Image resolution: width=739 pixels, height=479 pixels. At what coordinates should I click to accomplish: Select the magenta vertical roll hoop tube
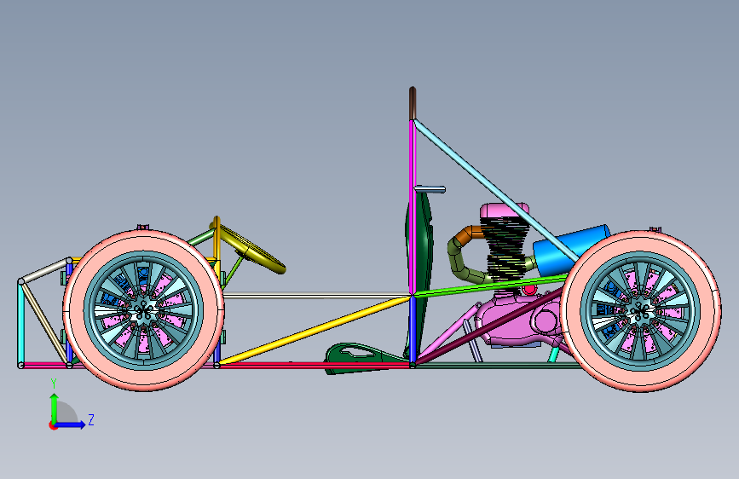click(412, 207)
